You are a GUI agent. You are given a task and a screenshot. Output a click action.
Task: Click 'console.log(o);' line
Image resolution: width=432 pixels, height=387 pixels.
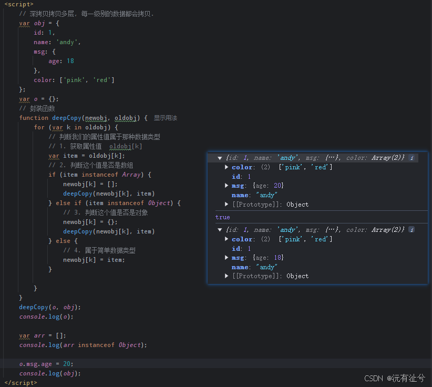(46, 317)
